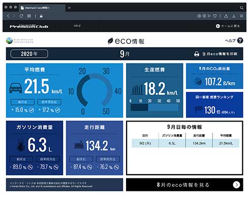Click the ホームに戻る link

(228, 26)
